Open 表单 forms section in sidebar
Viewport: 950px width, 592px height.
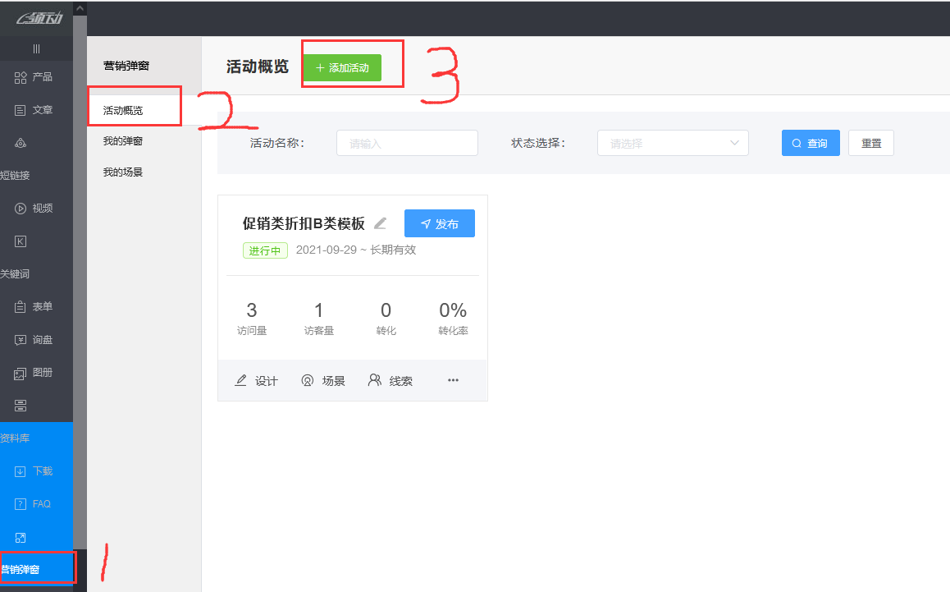click(x=34, y=307)
